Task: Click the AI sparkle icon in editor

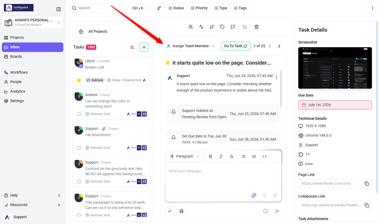Action: point(254,195)
